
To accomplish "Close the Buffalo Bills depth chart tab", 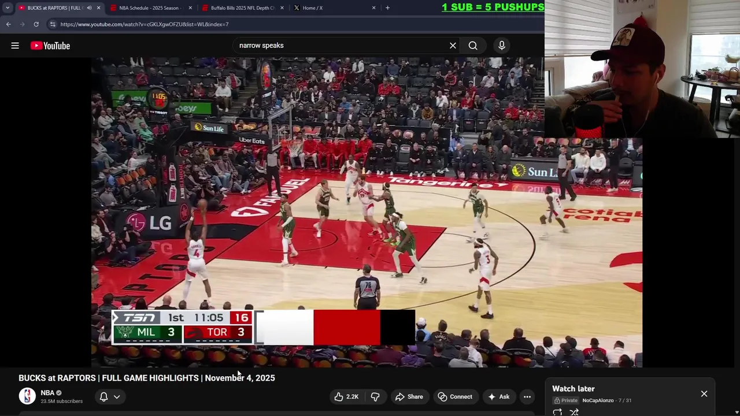I will point(282,8).
